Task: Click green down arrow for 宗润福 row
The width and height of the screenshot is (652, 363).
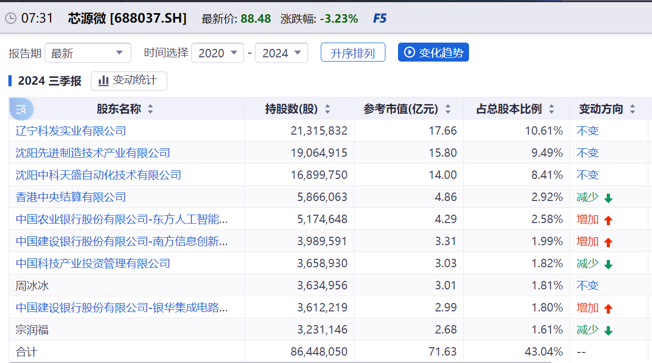Action: (608, 331)
